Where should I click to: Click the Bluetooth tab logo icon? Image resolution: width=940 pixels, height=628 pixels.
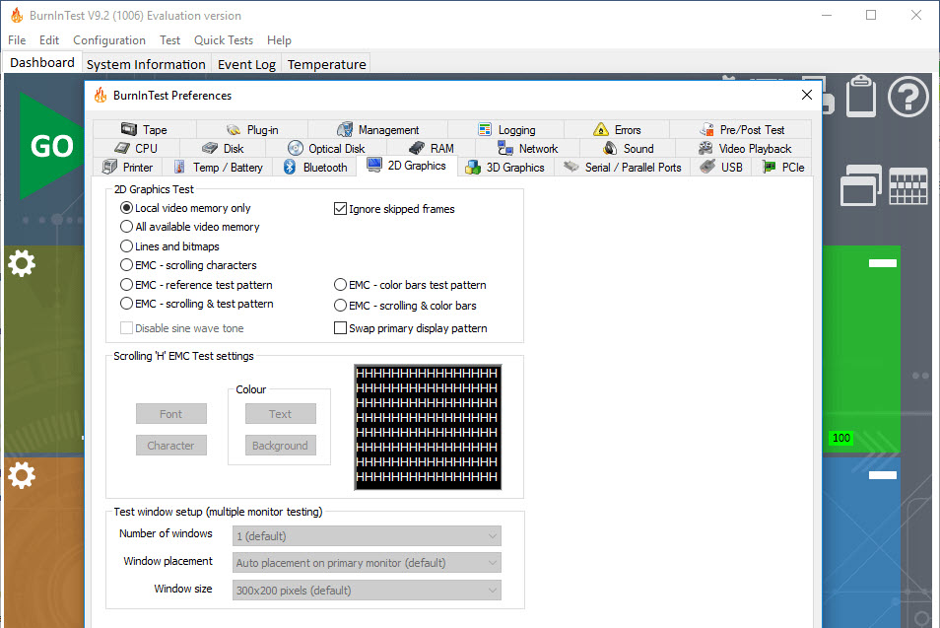coord(290,167)
